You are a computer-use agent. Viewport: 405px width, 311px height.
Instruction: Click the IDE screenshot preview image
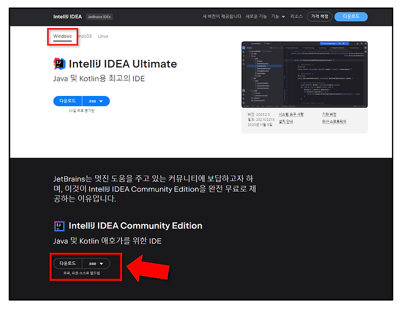305,74
